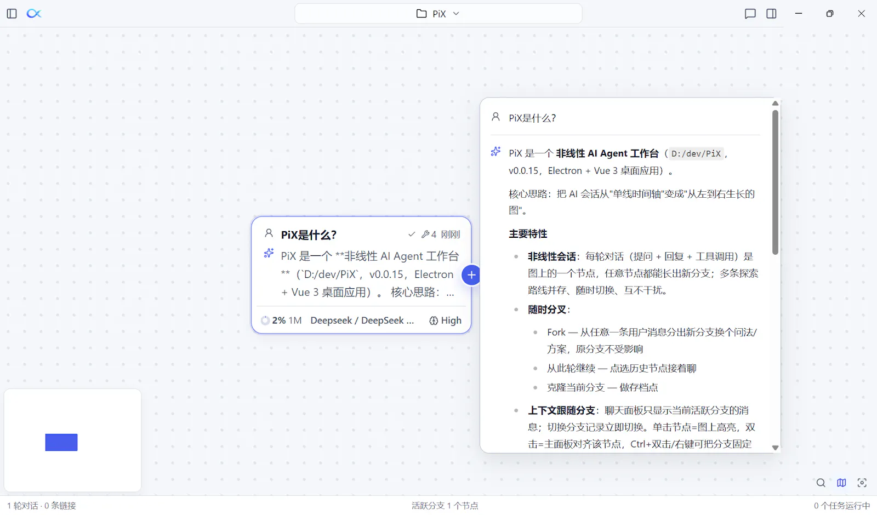Click the 2% context usage ring indicator
Viewport: 877px width, 515px height.
click(265, 321)
